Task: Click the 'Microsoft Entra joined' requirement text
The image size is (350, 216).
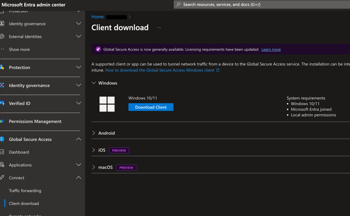Action: pyautogui.click(x=311, y=109)
